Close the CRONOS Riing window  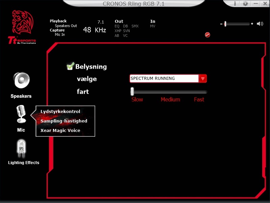pyautogui.click(x=265, y=3)
